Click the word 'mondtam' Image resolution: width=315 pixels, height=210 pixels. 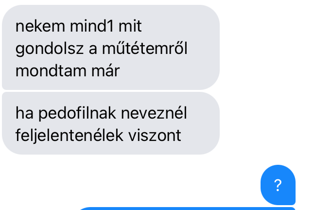click(51, 71)
